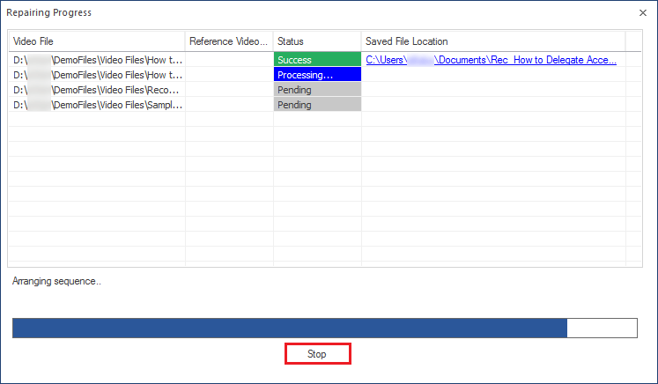Click the blue repair progress bar

[290, 328]
